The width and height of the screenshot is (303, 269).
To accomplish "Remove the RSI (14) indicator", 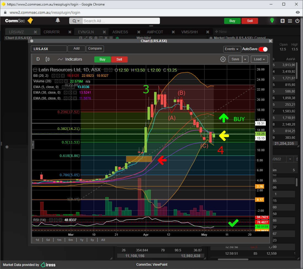I will (60, 220).
